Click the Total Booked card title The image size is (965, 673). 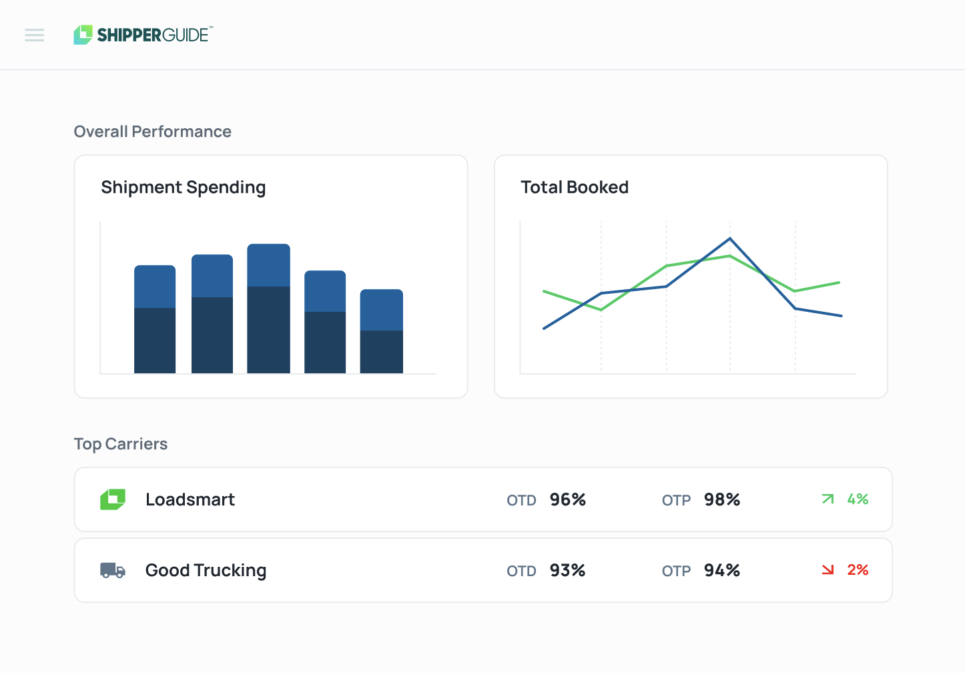[x=575, y=188]
